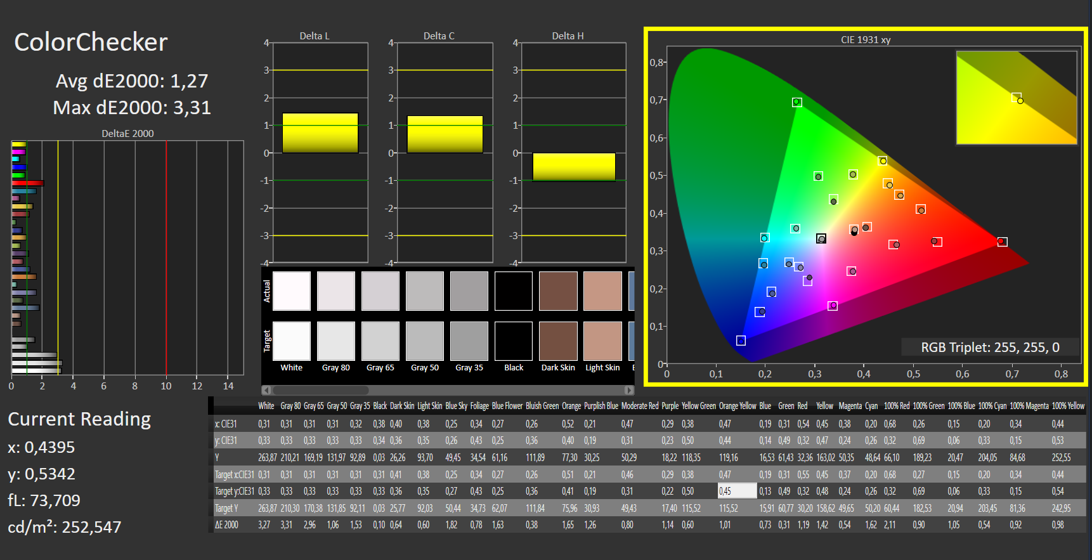Select the Actual White swatch
Viewport: 1092px width, 560px height.
click(292, 291)
